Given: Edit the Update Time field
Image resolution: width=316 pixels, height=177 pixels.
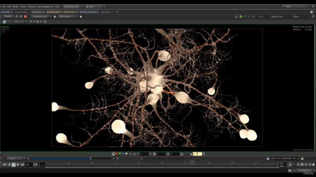Looking at the screenshot, I should 287,16.
